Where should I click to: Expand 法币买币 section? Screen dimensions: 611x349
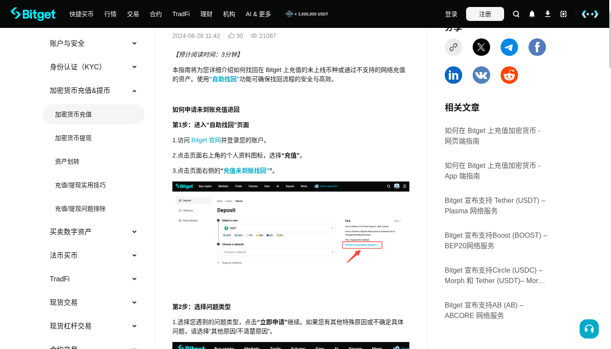pyautogui.click(x=93, y=255)
